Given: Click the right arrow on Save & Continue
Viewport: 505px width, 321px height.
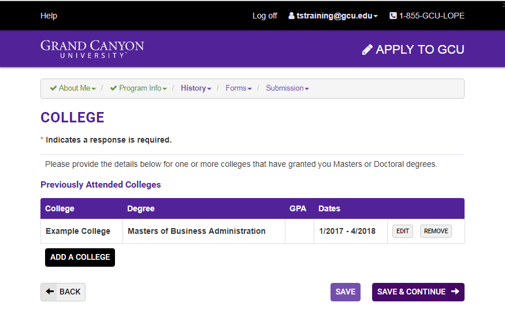Looking at the screenshot, I should [455, 292].
